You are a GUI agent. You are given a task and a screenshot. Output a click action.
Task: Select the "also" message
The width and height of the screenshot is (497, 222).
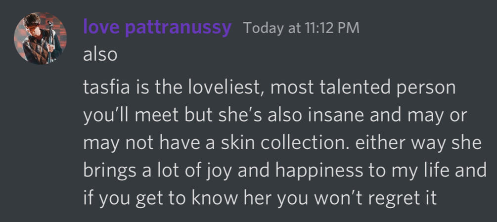[x=100, y=54]
